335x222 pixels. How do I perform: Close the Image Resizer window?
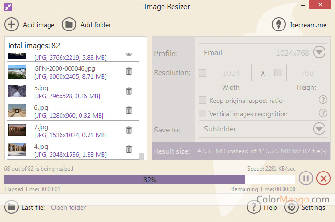320,4
